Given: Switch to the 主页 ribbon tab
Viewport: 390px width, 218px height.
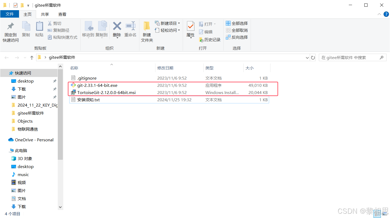Looking at the screenshot, I should (x=28, y=14).
